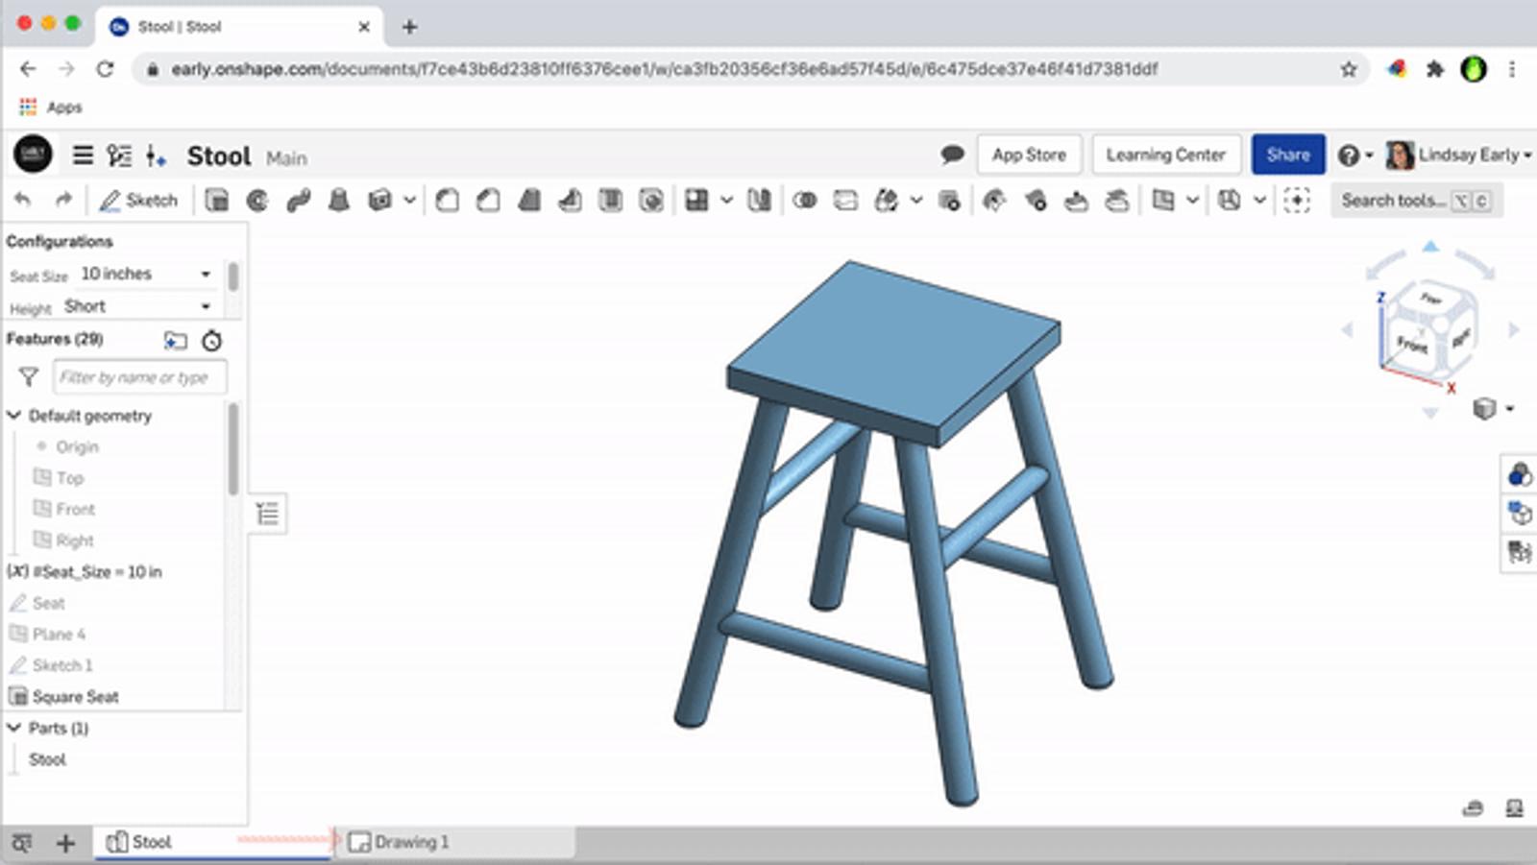This screenshot has width=1537, height=865.
Task: Select the Extrude tool
Action: (217, 201)
